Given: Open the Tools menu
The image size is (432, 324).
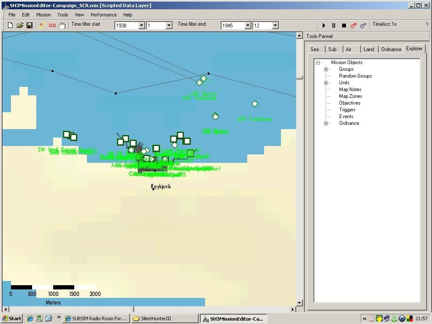Looking at the screenshot, I should coord(63,15).
